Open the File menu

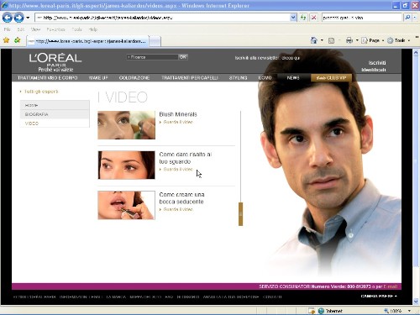8,29
